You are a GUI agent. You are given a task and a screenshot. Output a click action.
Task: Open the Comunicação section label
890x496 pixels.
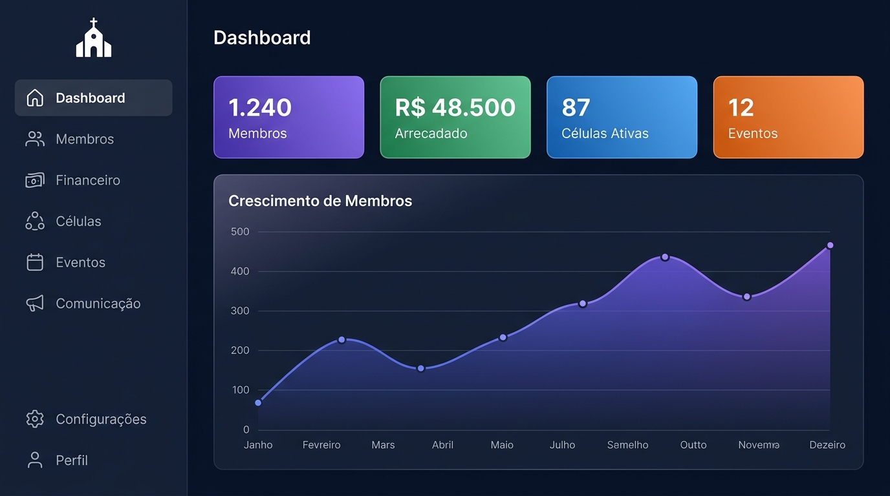point(98,304)
